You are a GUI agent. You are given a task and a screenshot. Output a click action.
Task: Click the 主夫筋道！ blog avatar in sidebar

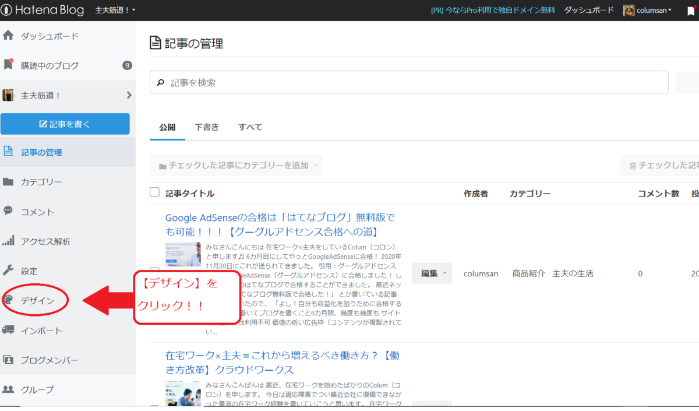(8, 95)
